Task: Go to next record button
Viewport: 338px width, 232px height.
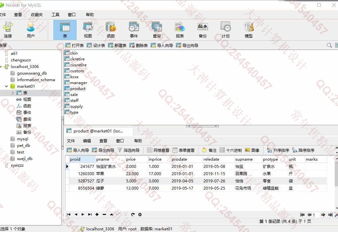Action: (x=83, y=214)
